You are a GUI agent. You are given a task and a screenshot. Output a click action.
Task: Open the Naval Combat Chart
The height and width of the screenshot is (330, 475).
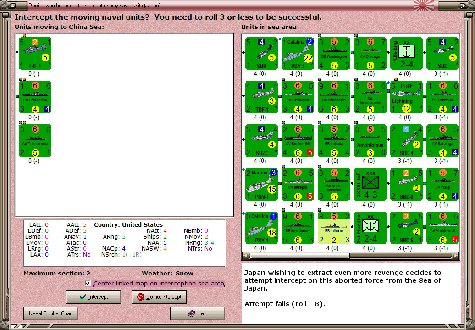[x=51, y=313]
